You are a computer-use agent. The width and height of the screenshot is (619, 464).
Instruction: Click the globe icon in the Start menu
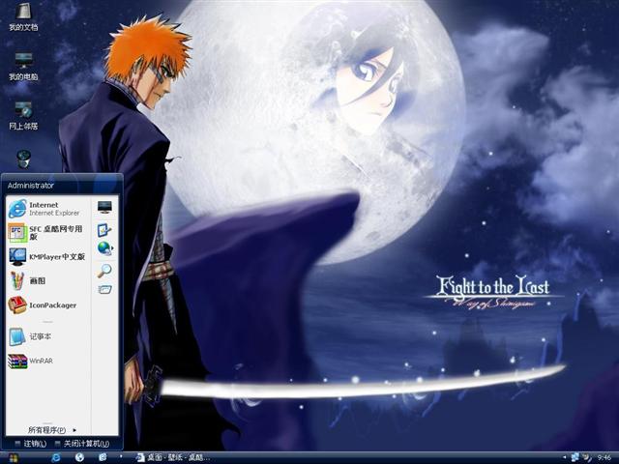[x=104, y=248]
